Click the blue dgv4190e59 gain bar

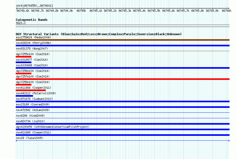[x=122, y=129]
